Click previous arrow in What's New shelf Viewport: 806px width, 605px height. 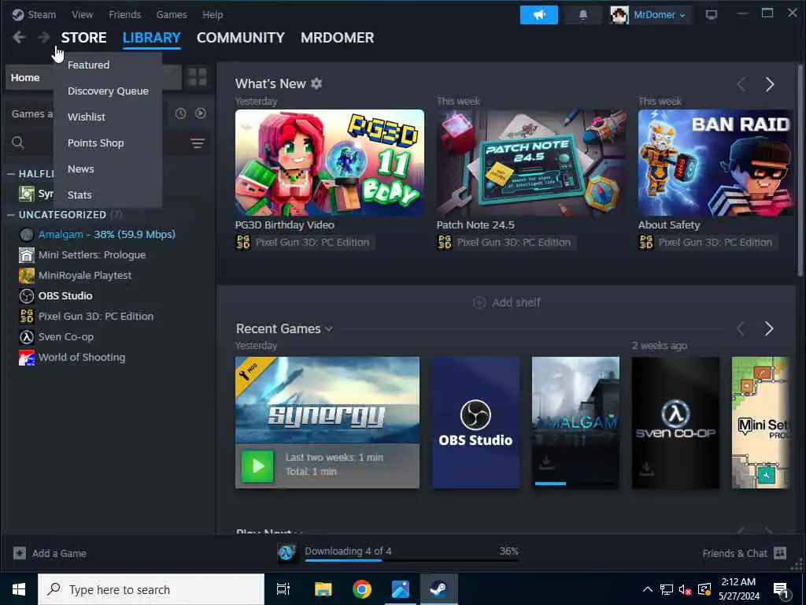pos(741,84)
